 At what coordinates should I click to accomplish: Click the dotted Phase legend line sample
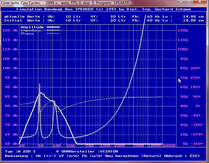pos(53,34)
